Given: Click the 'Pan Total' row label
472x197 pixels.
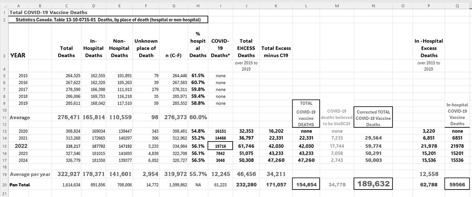Looking at the screenshot, I should 20,185.
